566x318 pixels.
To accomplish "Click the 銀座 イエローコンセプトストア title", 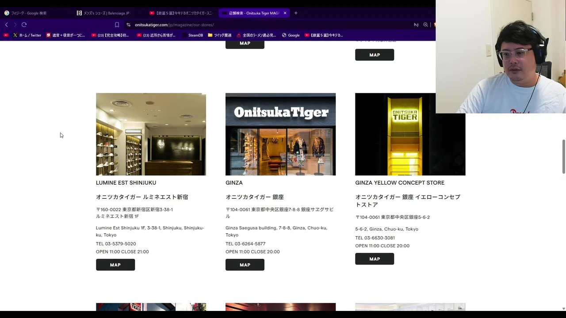I will coord(408,201).
